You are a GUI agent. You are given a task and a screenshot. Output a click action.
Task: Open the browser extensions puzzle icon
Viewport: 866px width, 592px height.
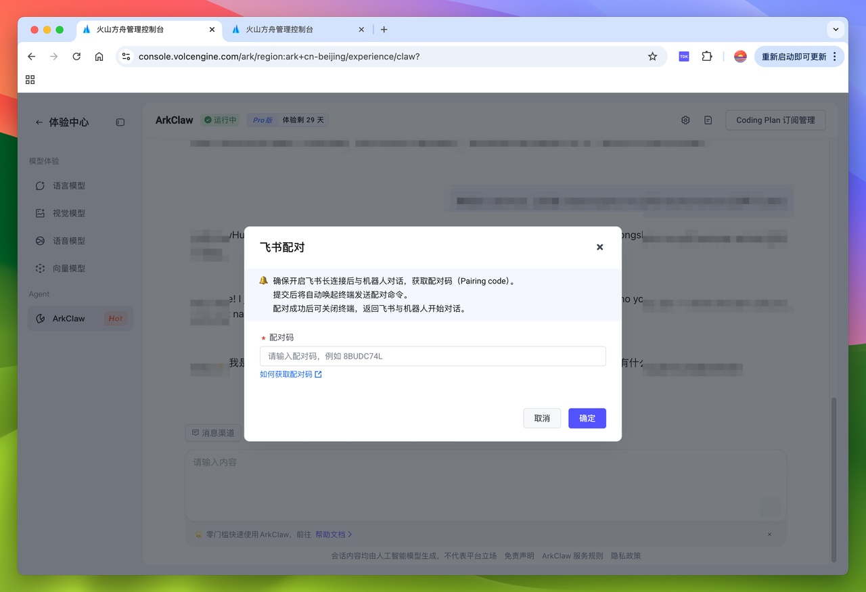coord(707,56)
